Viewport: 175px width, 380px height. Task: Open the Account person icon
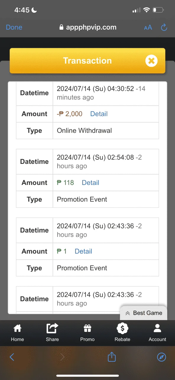pos(157,328)
